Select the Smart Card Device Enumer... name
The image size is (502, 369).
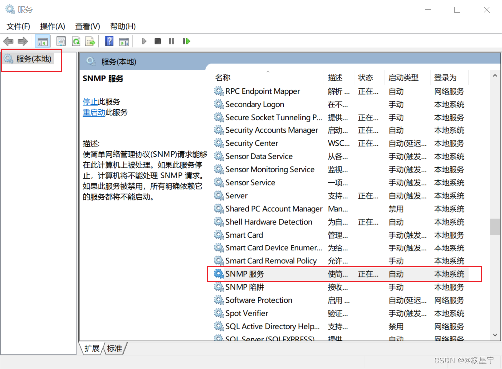click(x=274, y=248)
